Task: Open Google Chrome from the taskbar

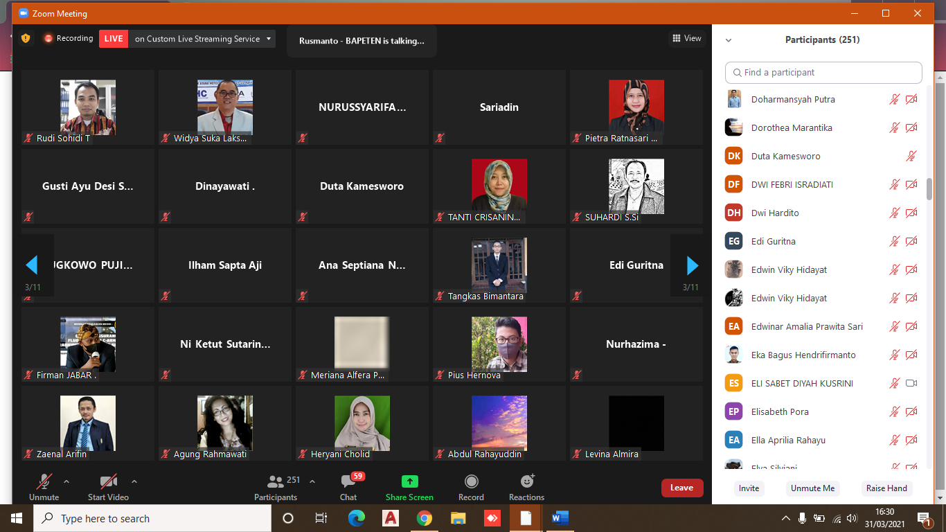Action: click(425, 518)
